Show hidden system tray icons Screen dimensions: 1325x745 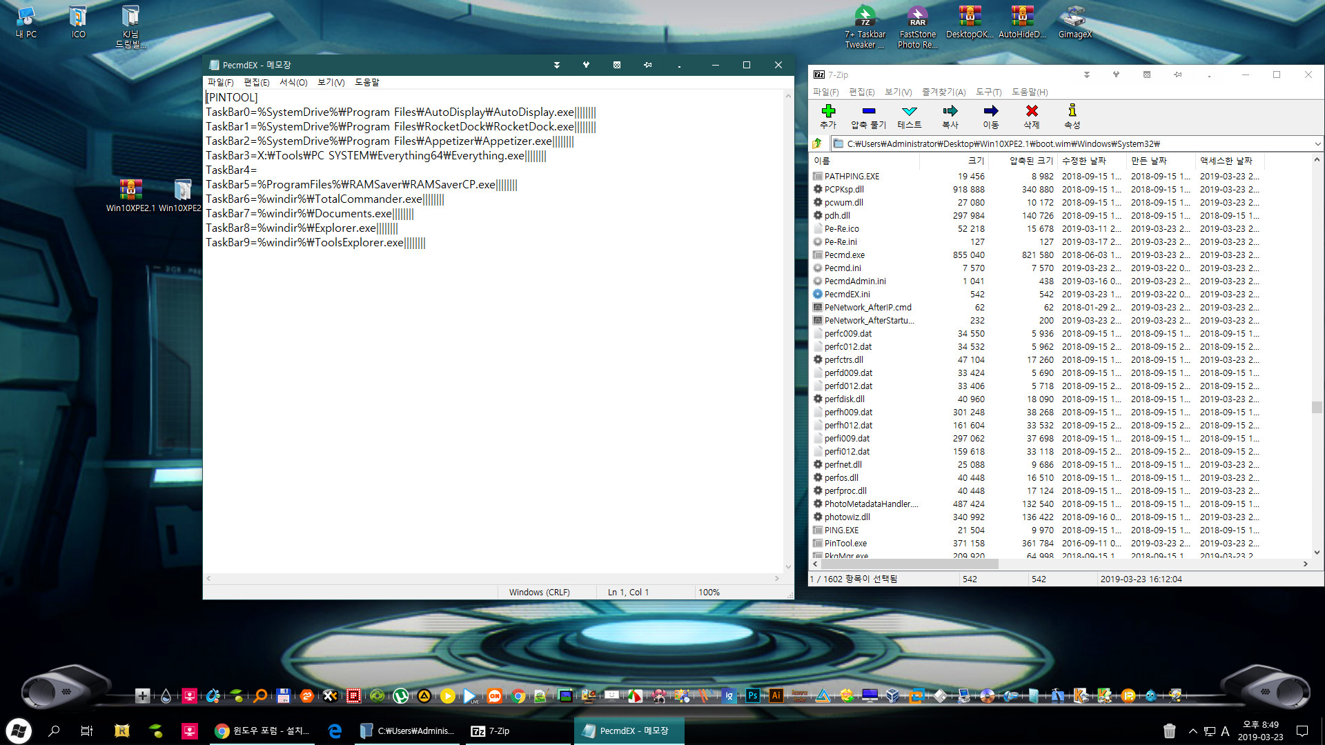pos(1192,731)
